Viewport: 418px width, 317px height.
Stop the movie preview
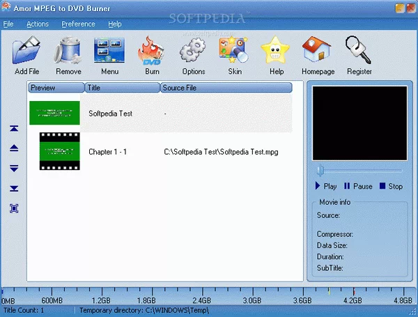[391, 186]
